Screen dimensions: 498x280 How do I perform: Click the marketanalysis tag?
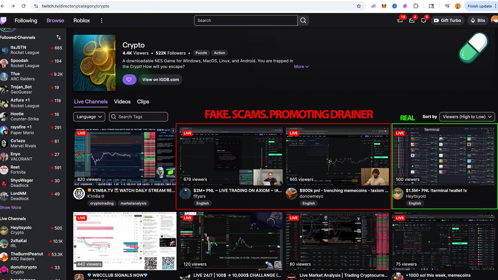tap(133, 203)
